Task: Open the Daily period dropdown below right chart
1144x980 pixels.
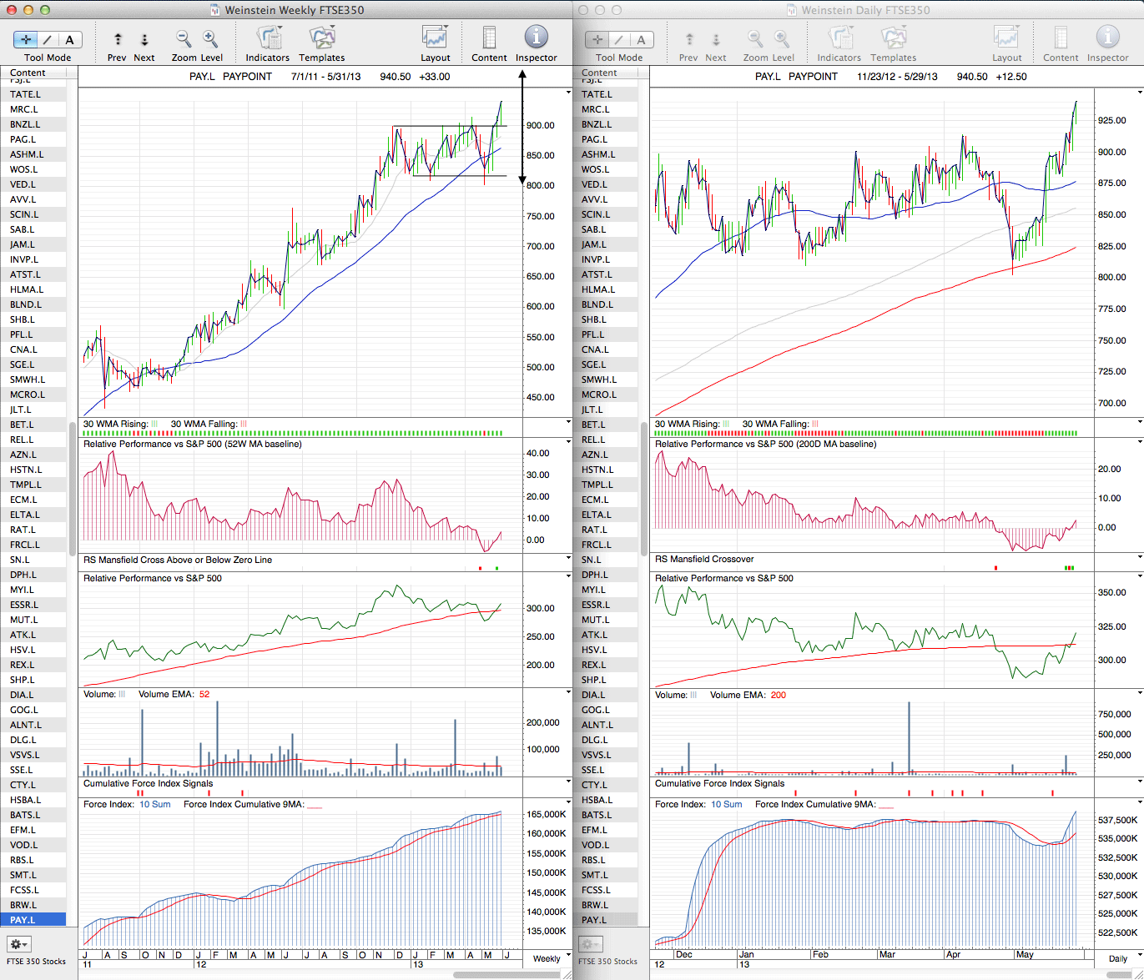Action: [1117, 958]
